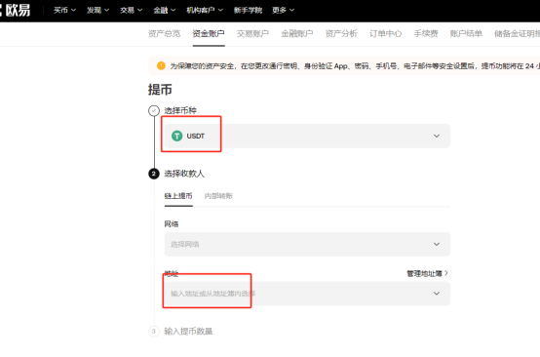Click the green USDT coin icon
Screen dimensions: 540x357
click(177, 137)
